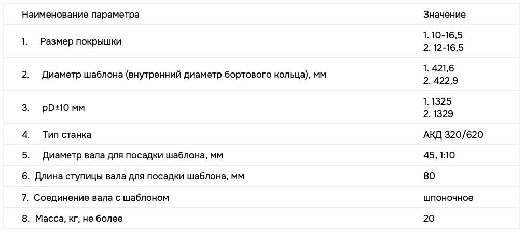Click the '45, 1:10' value
This screenshot has width=525, height=232.
(440, 155)
